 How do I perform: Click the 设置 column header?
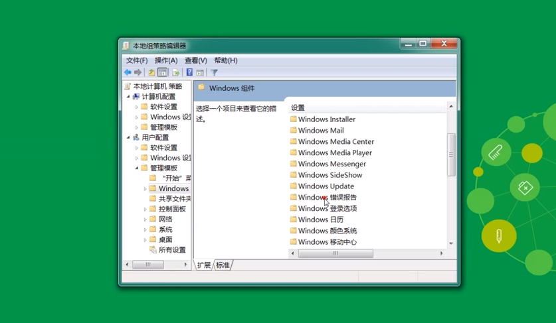pos(367,107)
